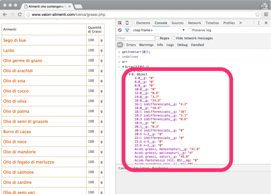The height and width of the screenshot is (194, 271).
Task: Click the console filter funnel icon
Action: pos(127,30)
